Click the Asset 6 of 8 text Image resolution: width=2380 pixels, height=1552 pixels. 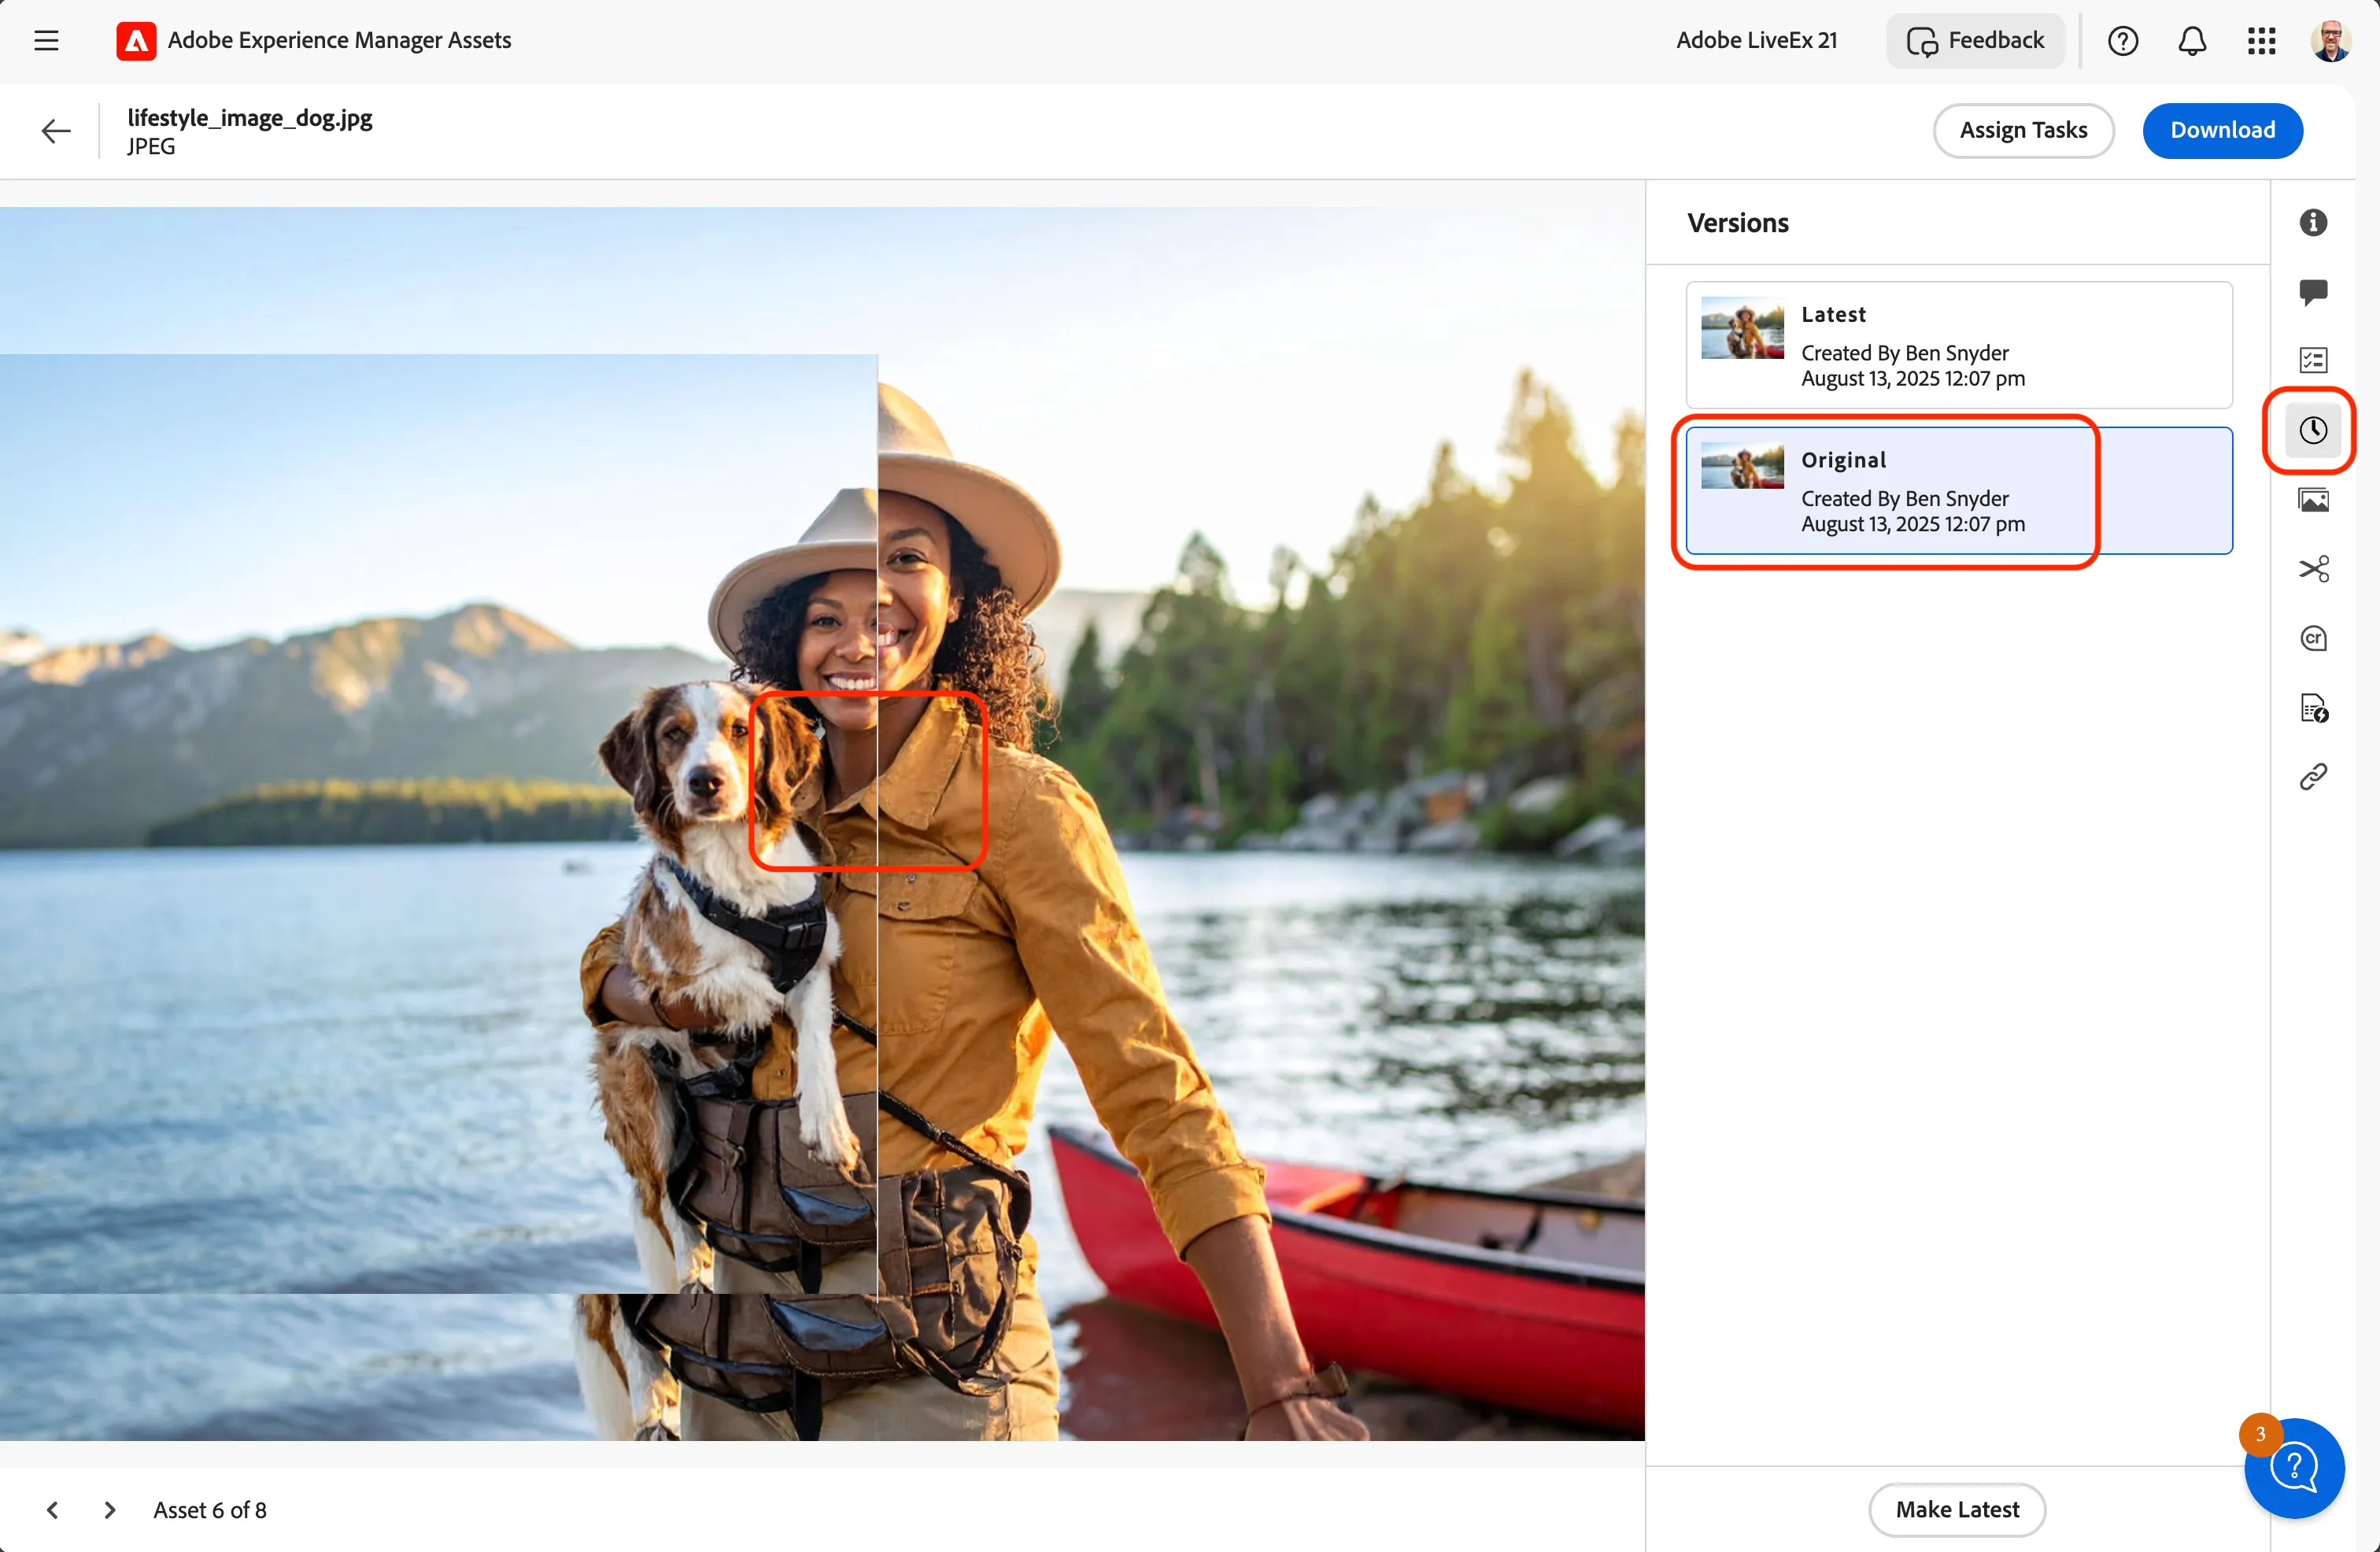click(210, 1510)
